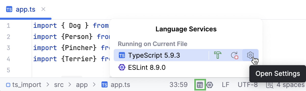Screen dimensions: 306x91
Task: Open the LF line separator selector
Action: [225, 85]
